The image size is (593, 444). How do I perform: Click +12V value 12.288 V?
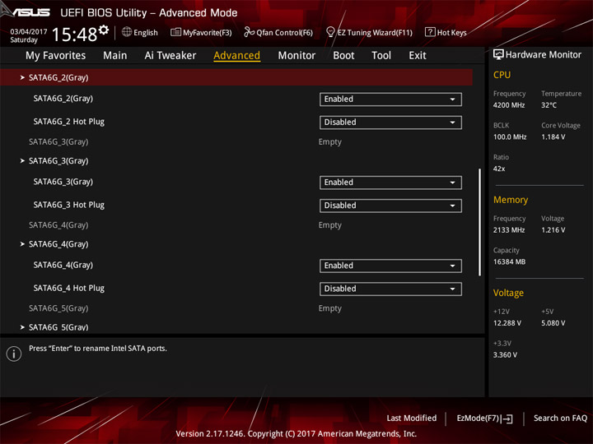(507, 323)
